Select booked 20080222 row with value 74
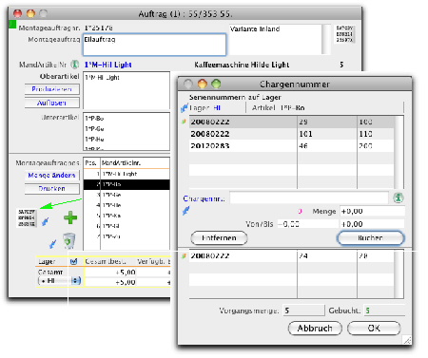The height and width of the screenshot is (358, 428). (292, 255)
